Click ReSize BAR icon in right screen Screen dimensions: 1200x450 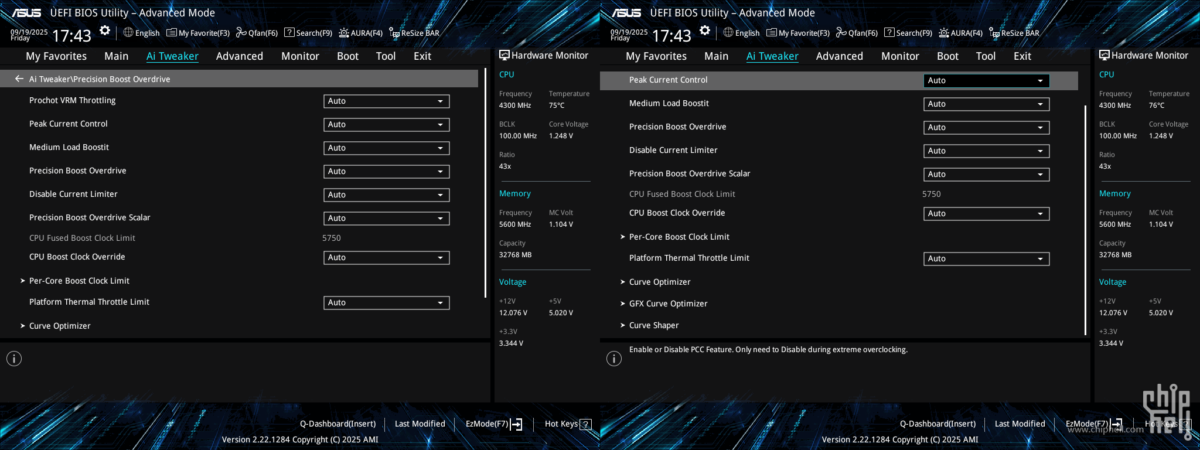[x=994, y=33]
